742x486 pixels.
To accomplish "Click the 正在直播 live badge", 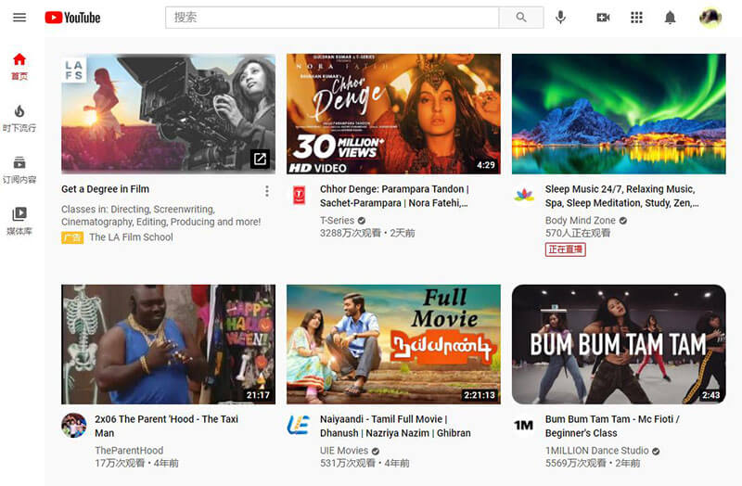I will point(566,249).
